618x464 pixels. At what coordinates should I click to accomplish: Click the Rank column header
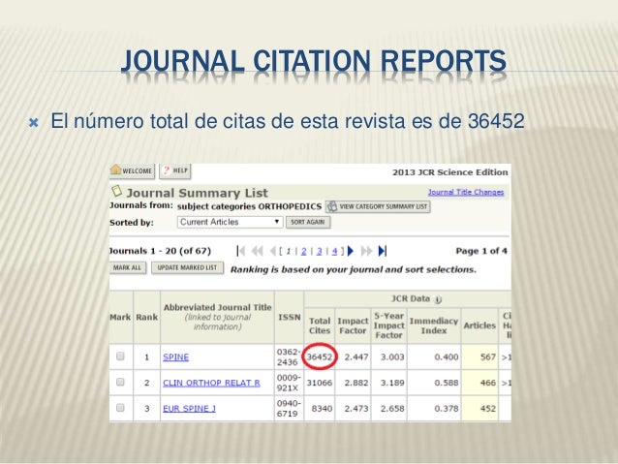click(146, 318)
